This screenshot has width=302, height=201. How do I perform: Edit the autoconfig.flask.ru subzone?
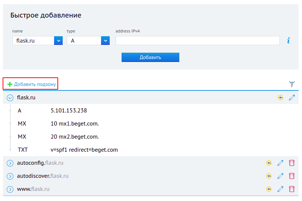pos(280,163)
